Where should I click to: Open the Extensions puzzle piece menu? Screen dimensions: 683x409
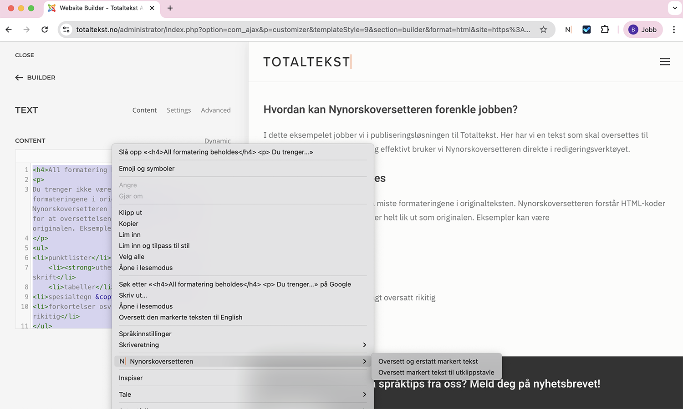(x=605, y=30)
